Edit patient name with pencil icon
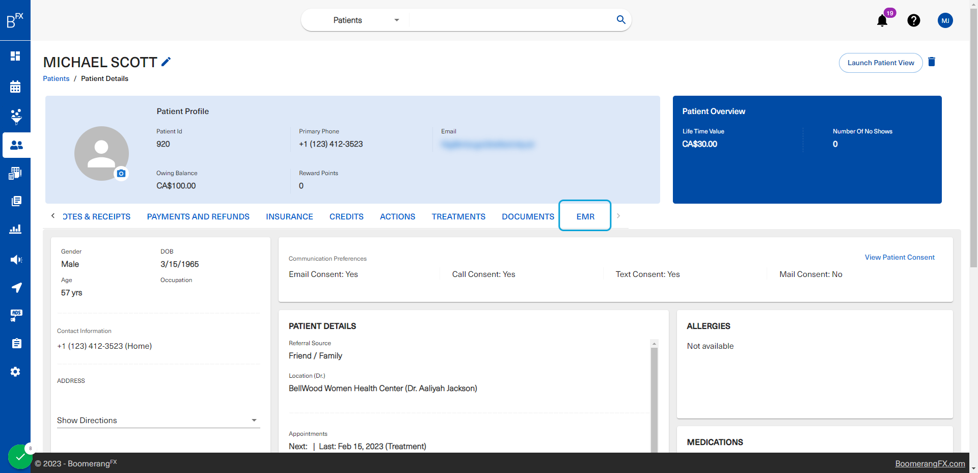This screenshot has height=473, width=978. (x=166, y=62)
